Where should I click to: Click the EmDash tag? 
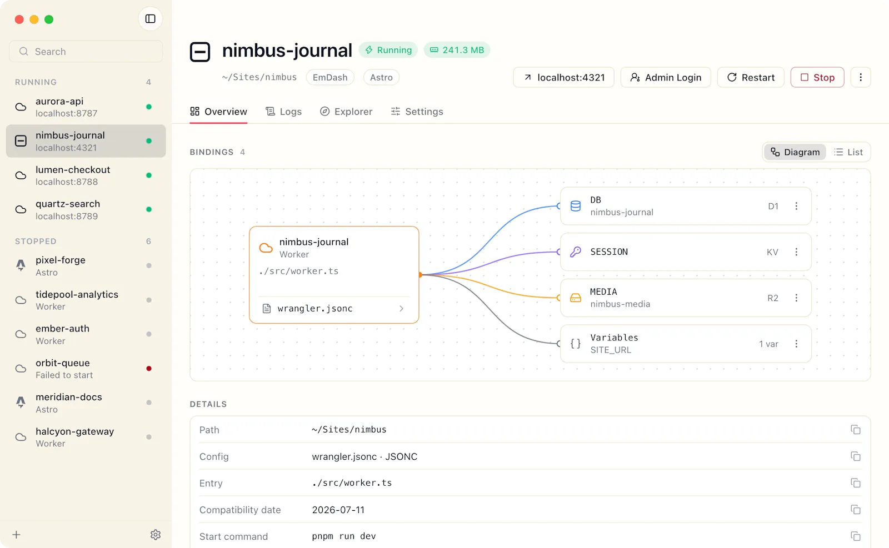[x=330, y=77]
